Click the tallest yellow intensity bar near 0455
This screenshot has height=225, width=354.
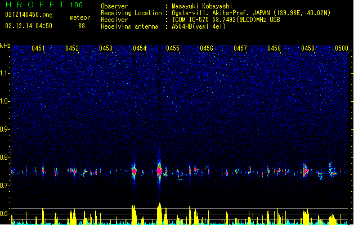[x=159, y=214]
